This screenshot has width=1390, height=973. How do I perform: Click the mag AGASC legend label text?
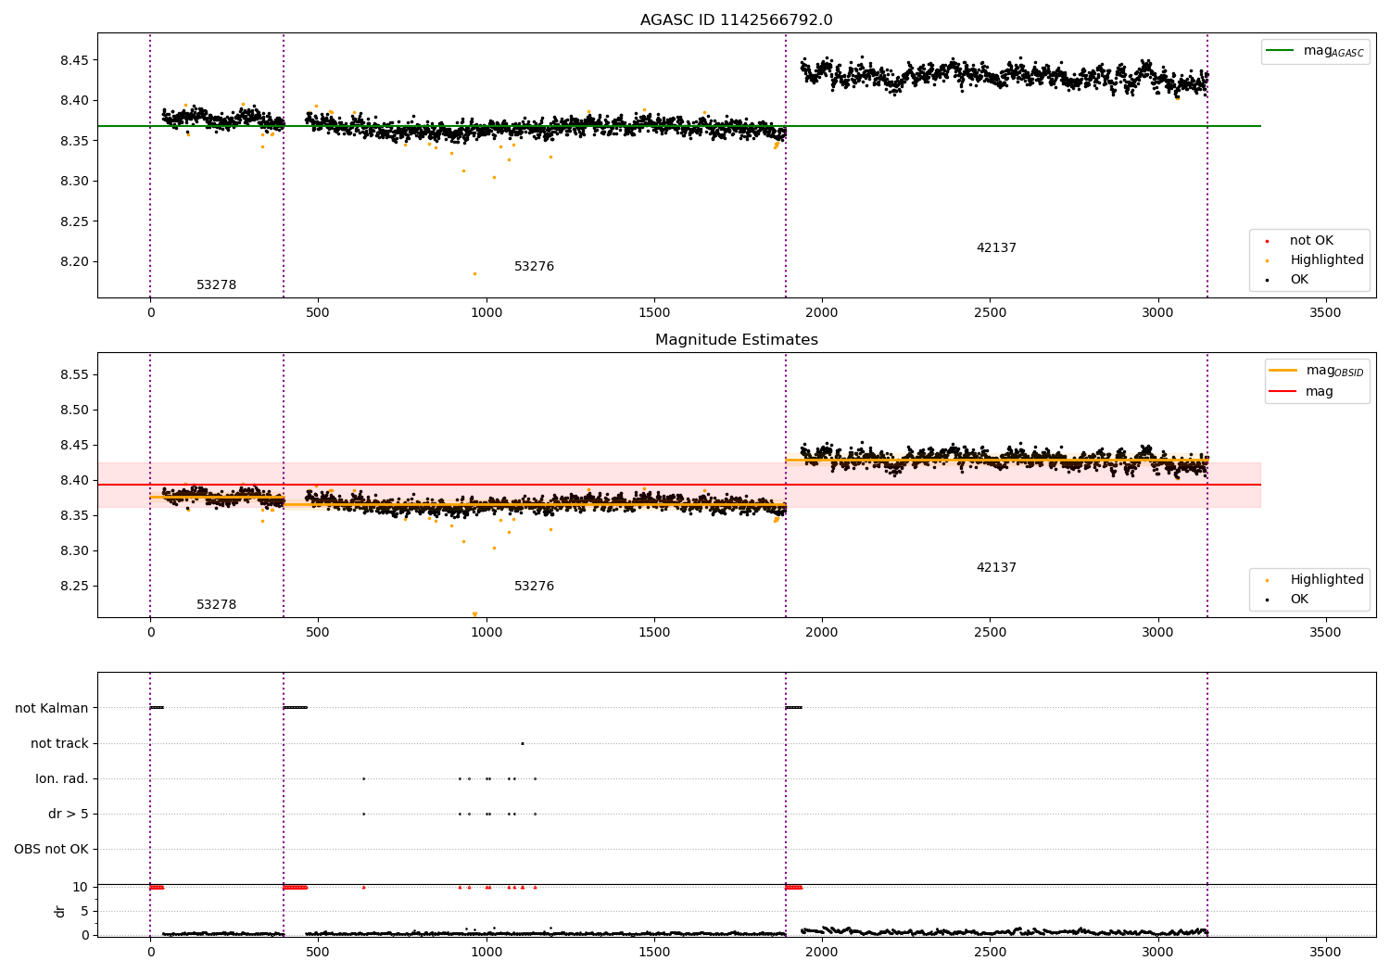click(x=1333, y=51)
